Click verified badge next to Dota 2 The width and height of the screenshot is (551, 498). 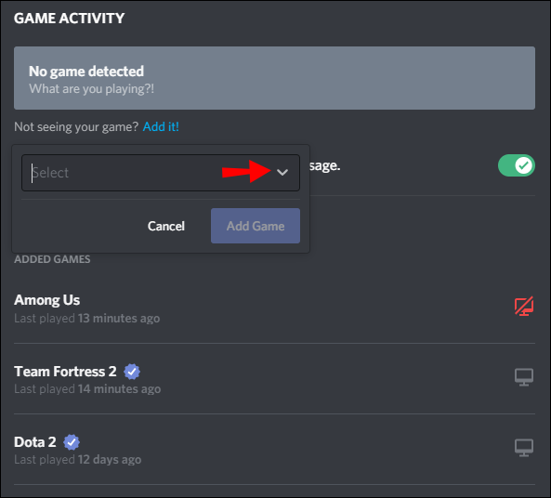pyautogui.click(x=72, y=442)
